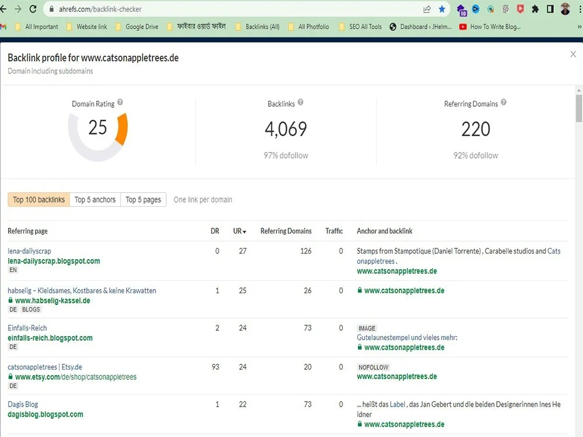
Task: Open the 'lena-dailyscrap' referring page title
Action: (29, 251)
